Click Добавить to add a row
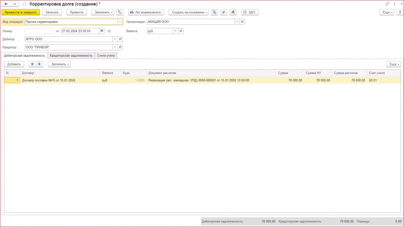Image resolution: width=404 pixels, height=227 pixels. click(x=14, y=64)
